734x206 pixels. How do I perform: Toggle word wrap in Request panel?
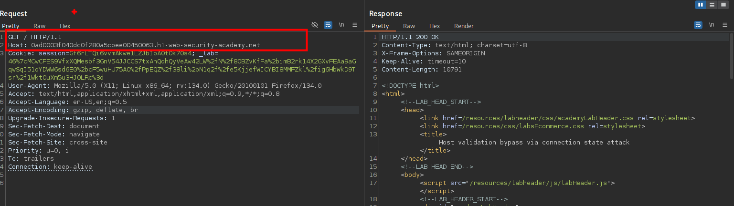pyautogui.click(x=328, y=25)
